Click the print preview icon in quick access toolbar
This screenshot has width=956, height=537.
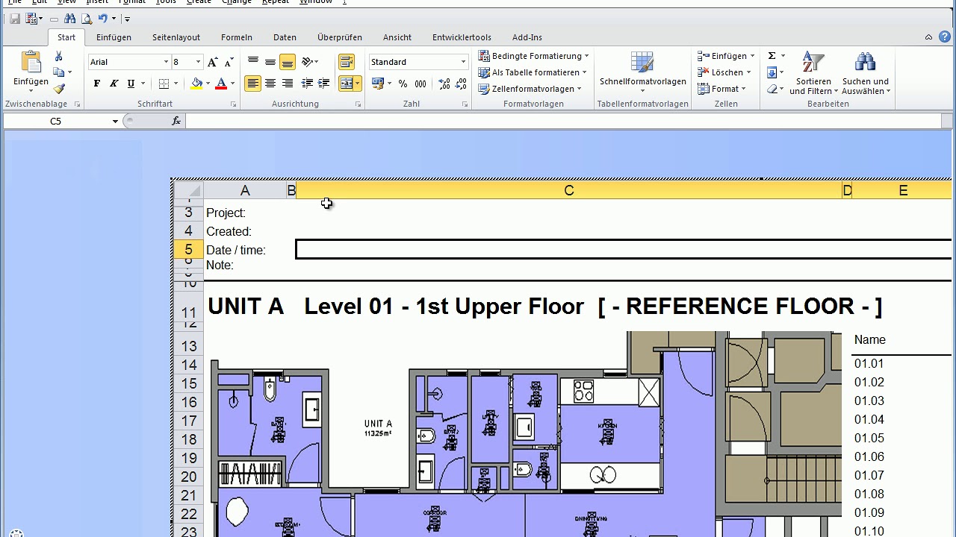pyautogui.click(x=86, y=19)
